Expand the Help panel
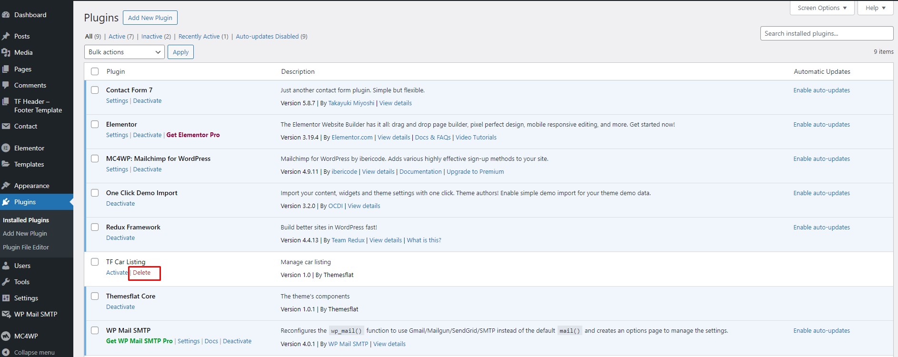This screenshot has width=898, height=357. [x=876, y=8]
